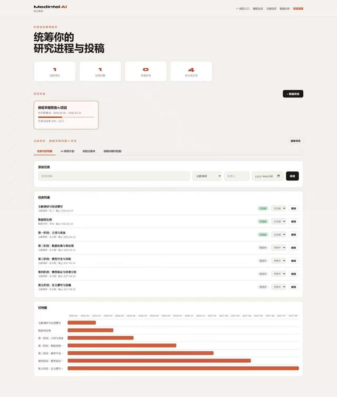This screenshot has height=397, width=337.
Task: Click the 任务名称 input field
Action: [114, 176]
